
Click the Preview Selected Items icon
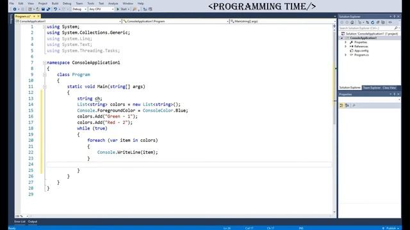pyautogui.click(x=390, y=22)
